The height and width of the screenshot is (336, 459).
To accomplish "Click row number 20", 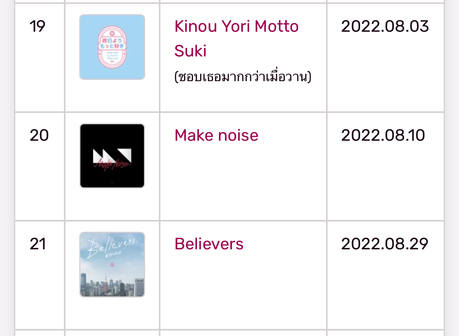I will tap(39, 135).
